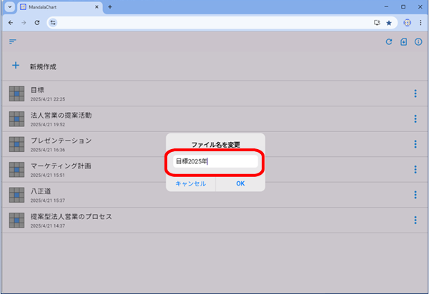Open the sort/filter menu icon
The width and height of the screenshot is (429, 294).
pyautogui.click(x=13, y=41)
